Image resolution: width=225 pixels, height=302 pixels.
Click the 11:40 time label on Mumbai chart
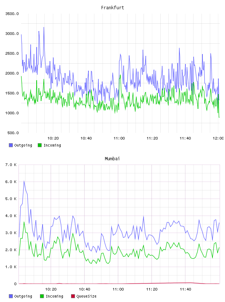pyautogui.click(x=185, y=289)
